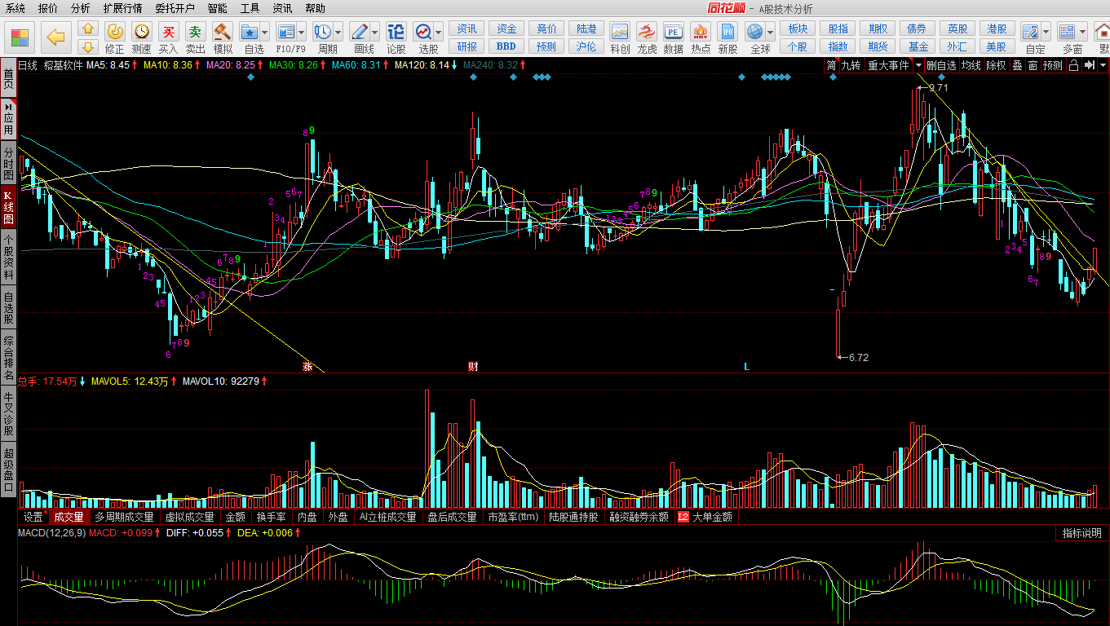Screen dimensions: 1110x626
Task: Open the 科创 board icon
Action: pyautogui.click(x=620, y=37)
